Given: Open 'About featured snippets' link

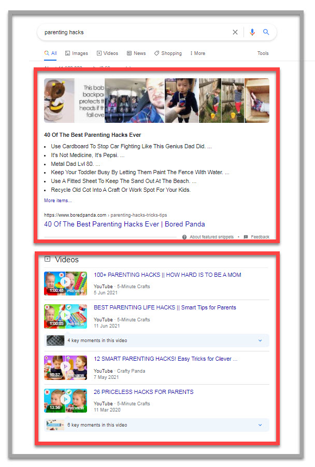Looking at the screenshot, I should [212, 237].
